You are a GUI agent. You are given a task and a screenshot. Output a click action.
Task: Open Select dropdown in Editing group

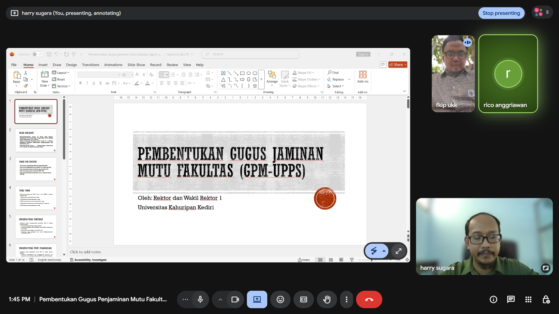tap(336, 86)
